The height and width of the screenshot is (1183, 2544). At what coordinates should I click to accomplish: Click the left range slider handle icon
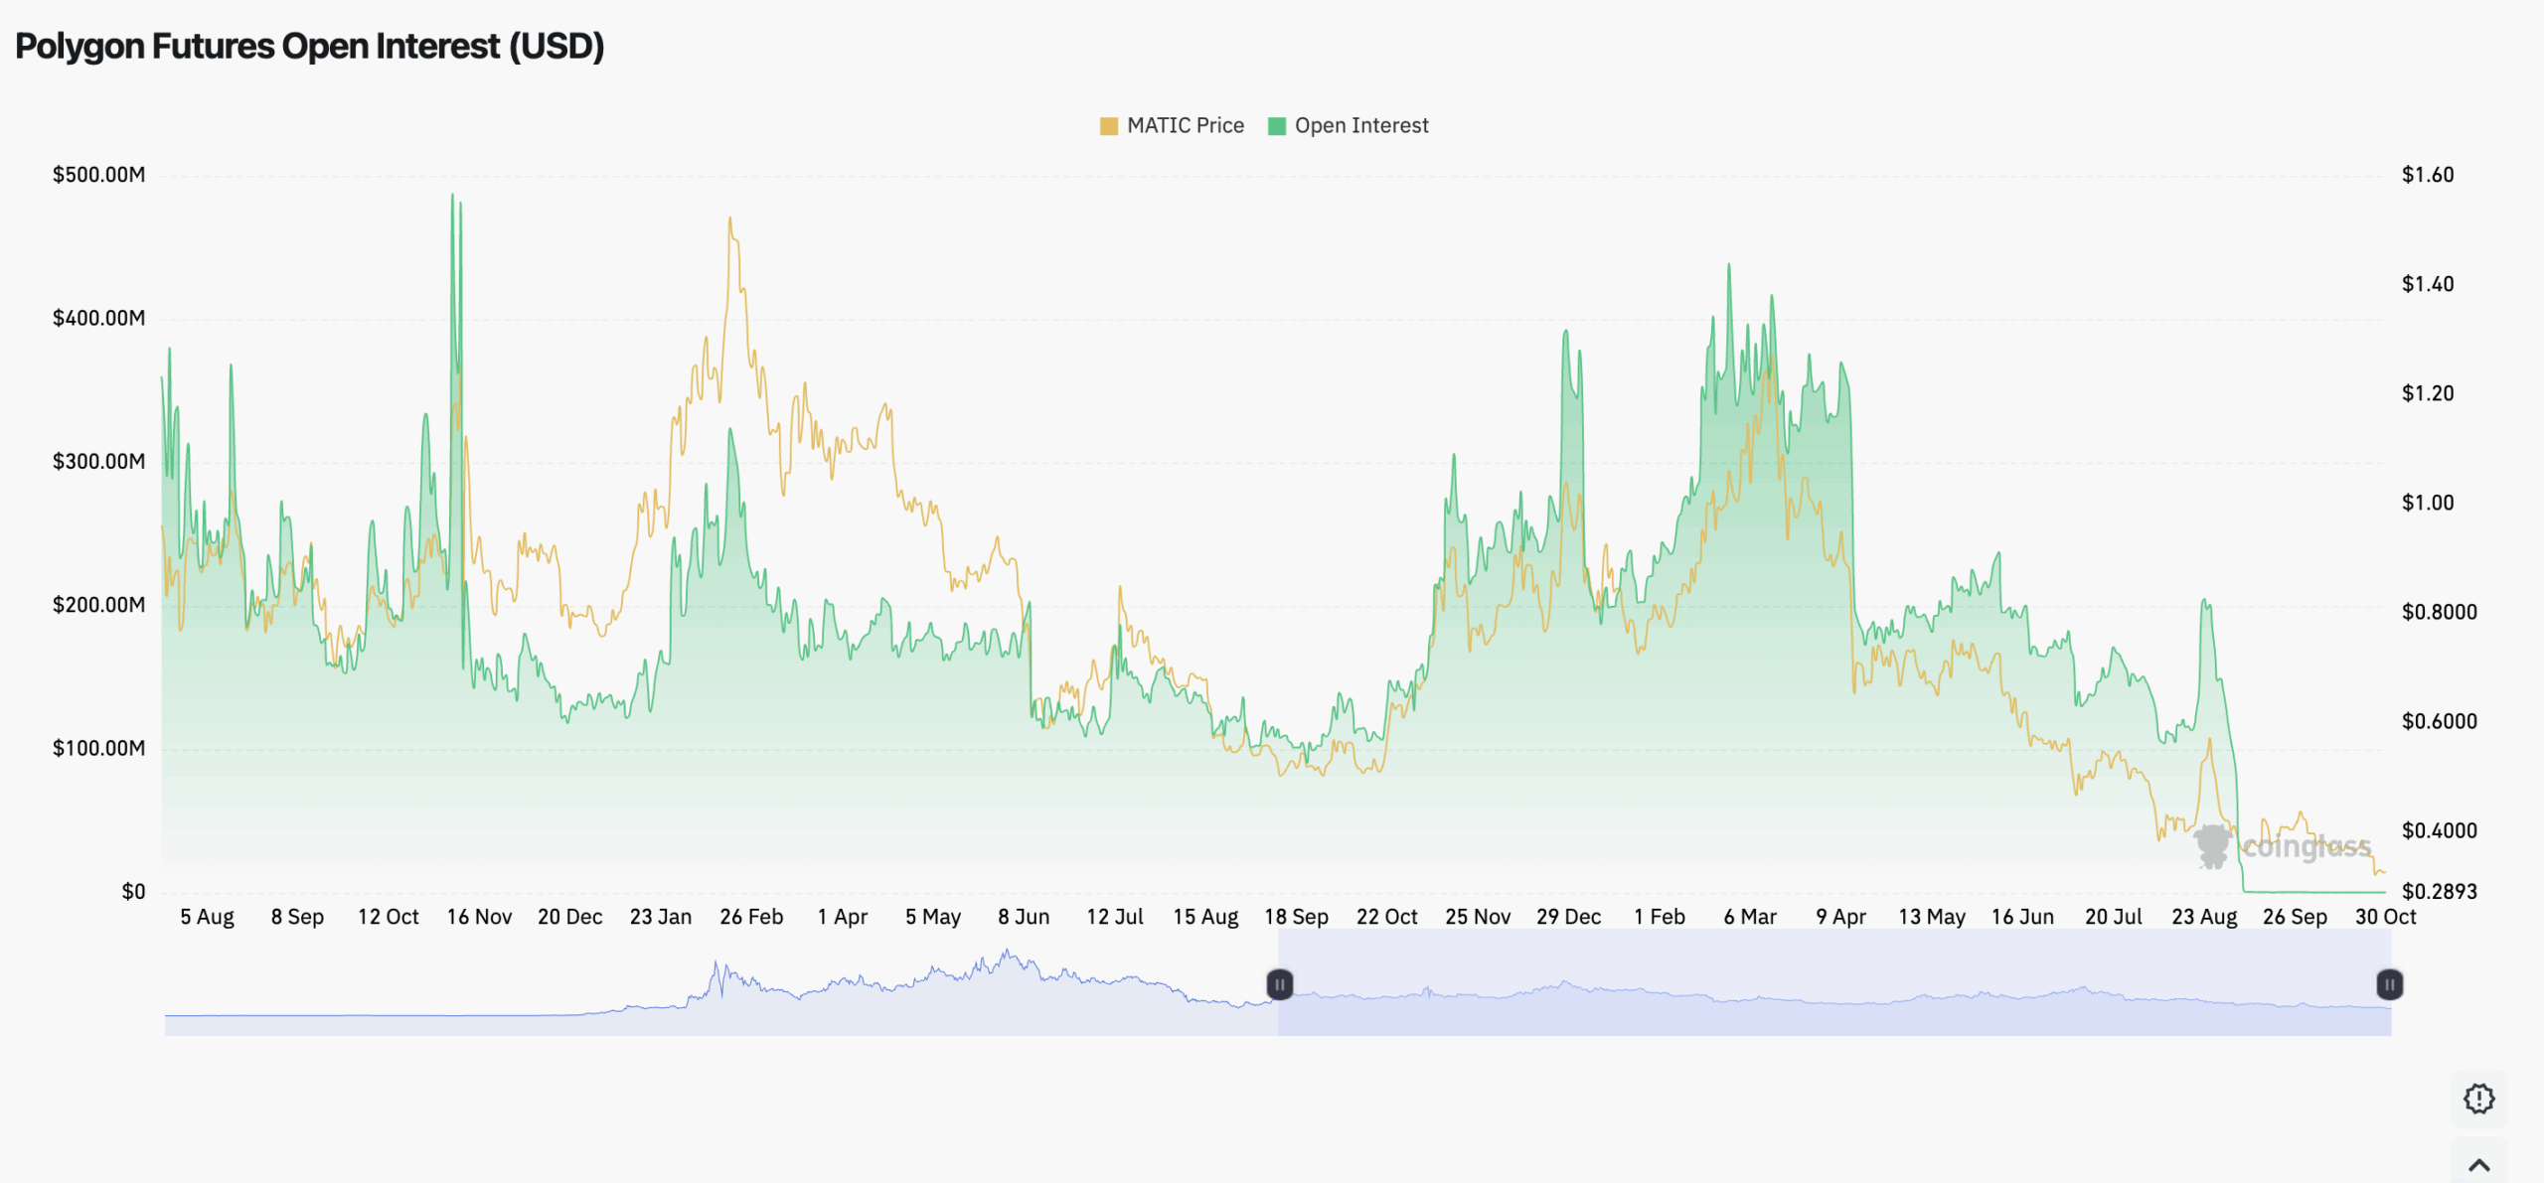tap(1280, 985)
